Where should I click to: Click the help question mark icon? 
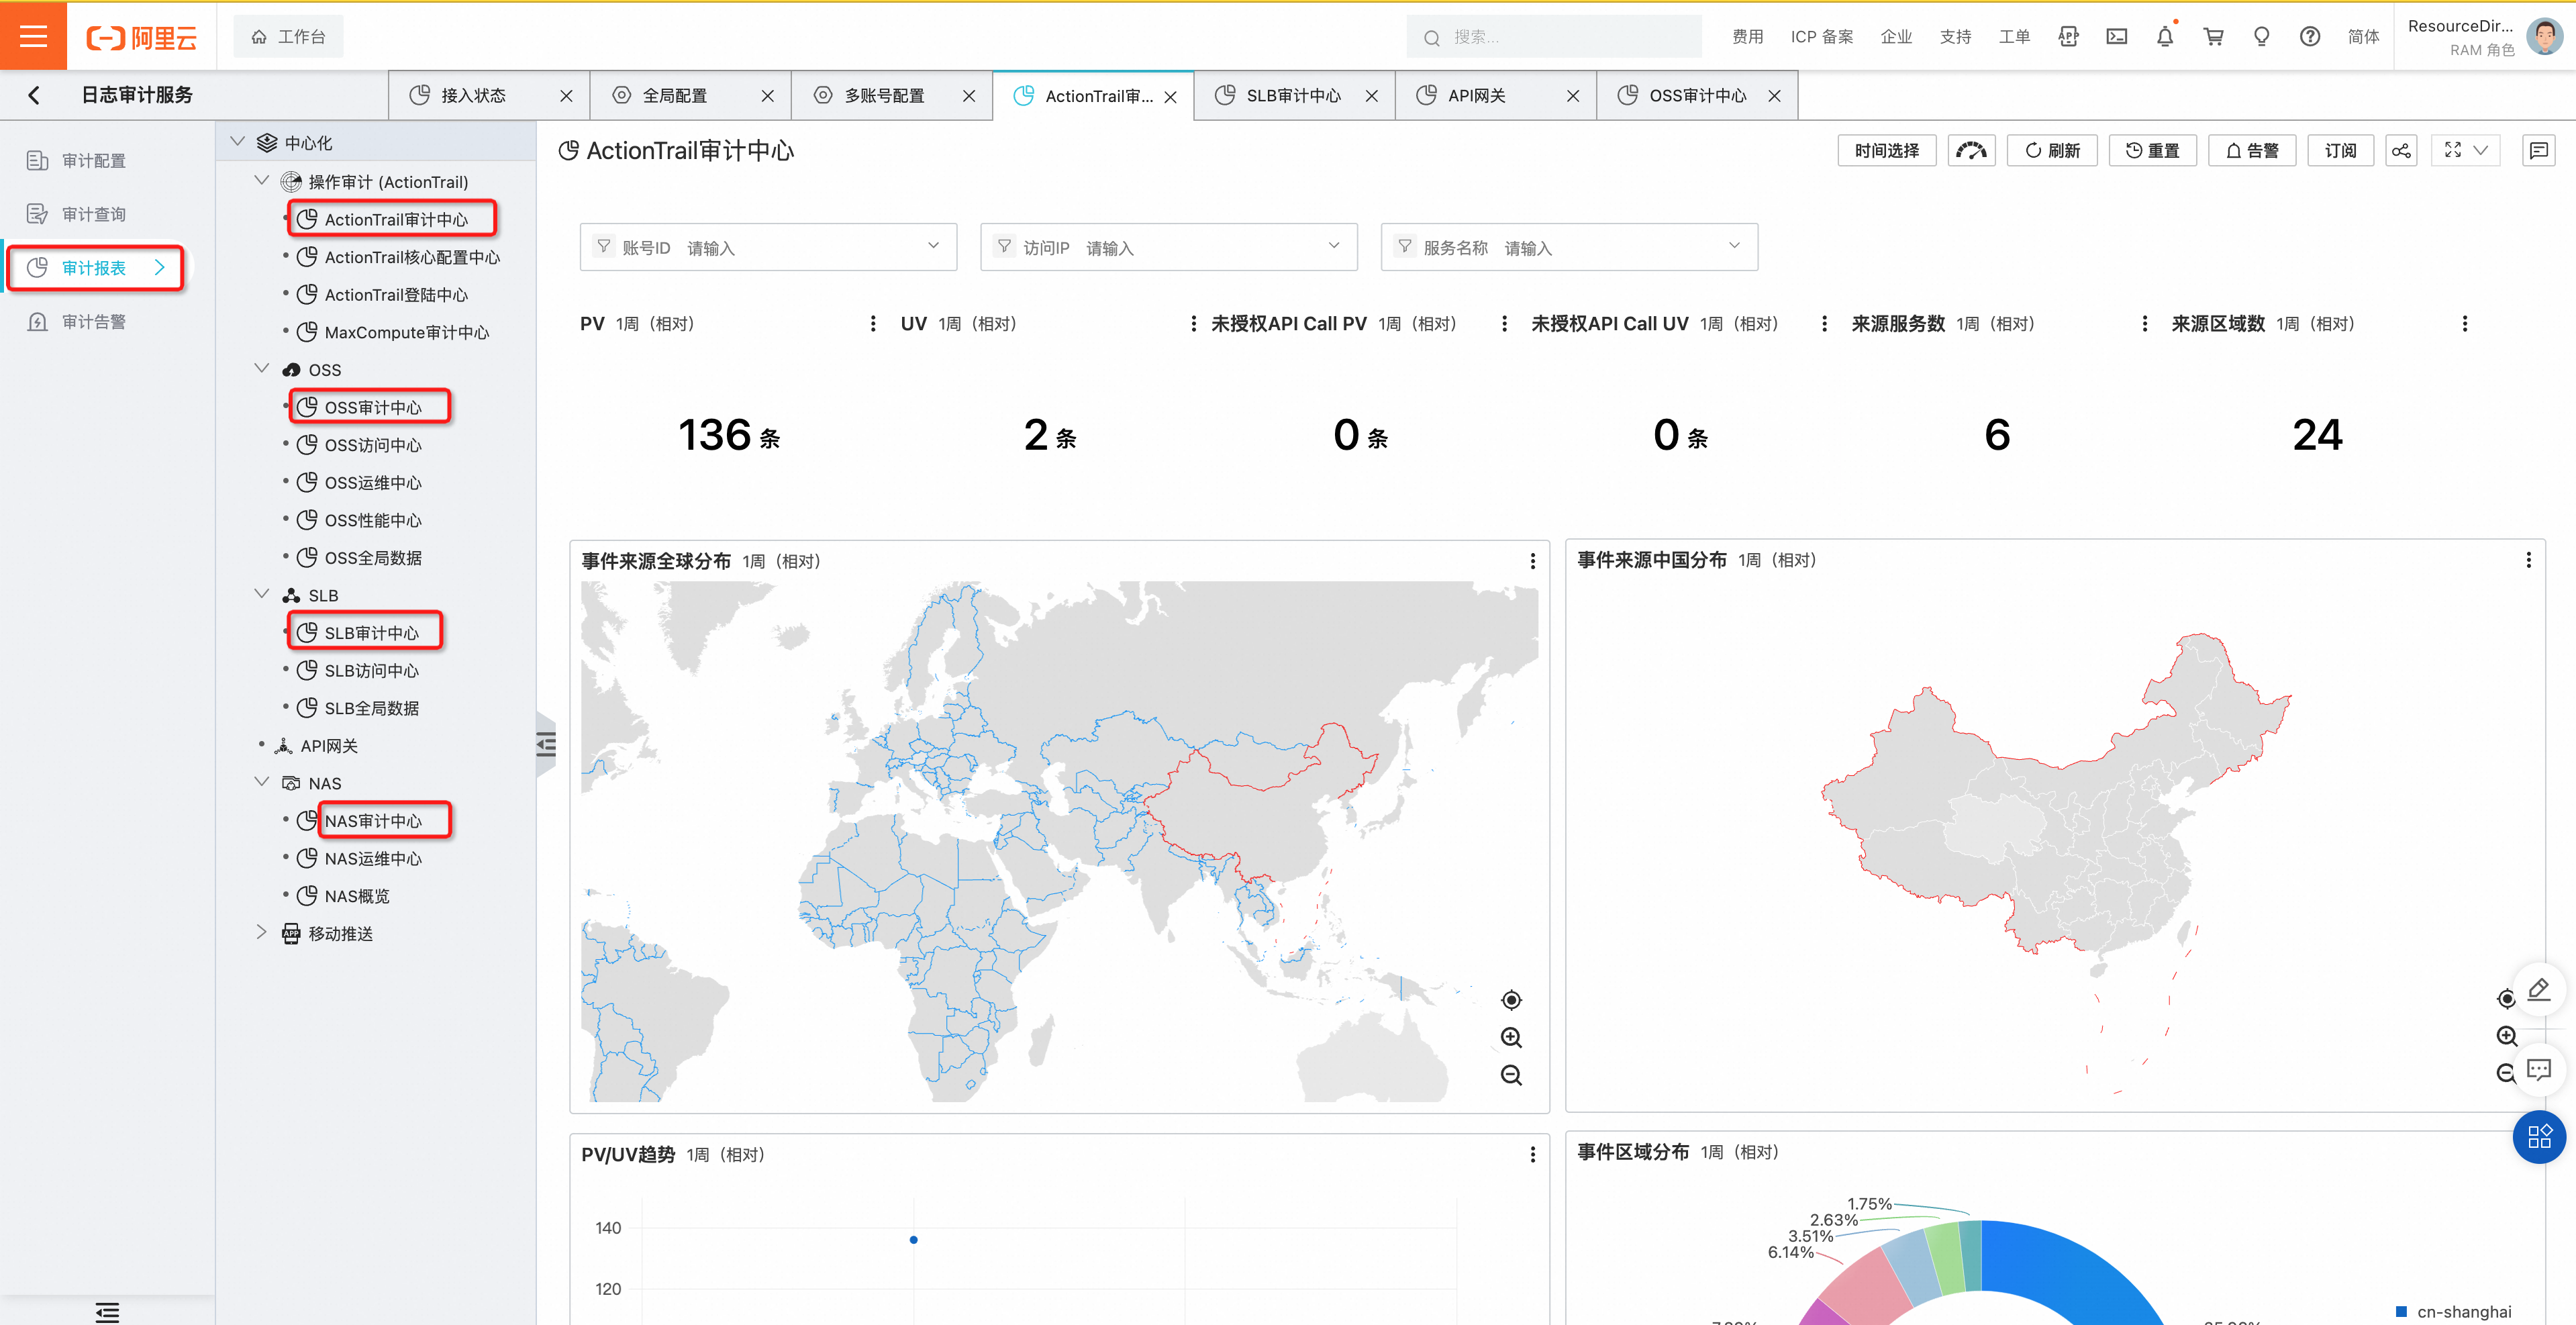pos(2310,37)
